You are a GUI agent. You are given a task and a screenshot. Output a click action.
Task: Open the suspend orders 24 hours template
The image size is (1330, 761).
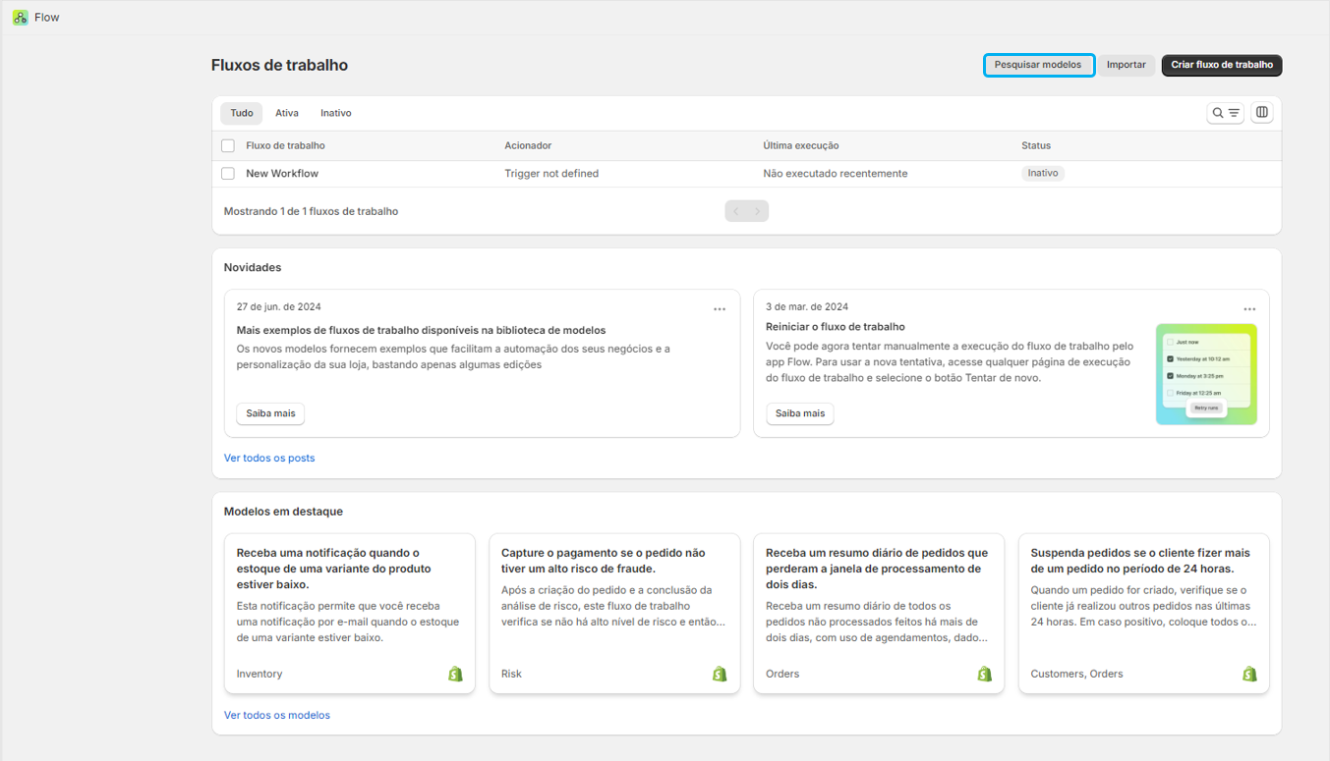1144,614
